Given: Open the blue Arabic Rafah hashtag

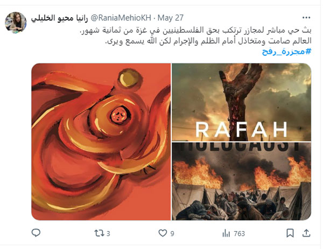Looking at the screenshot, I should (x=286, y=52).
